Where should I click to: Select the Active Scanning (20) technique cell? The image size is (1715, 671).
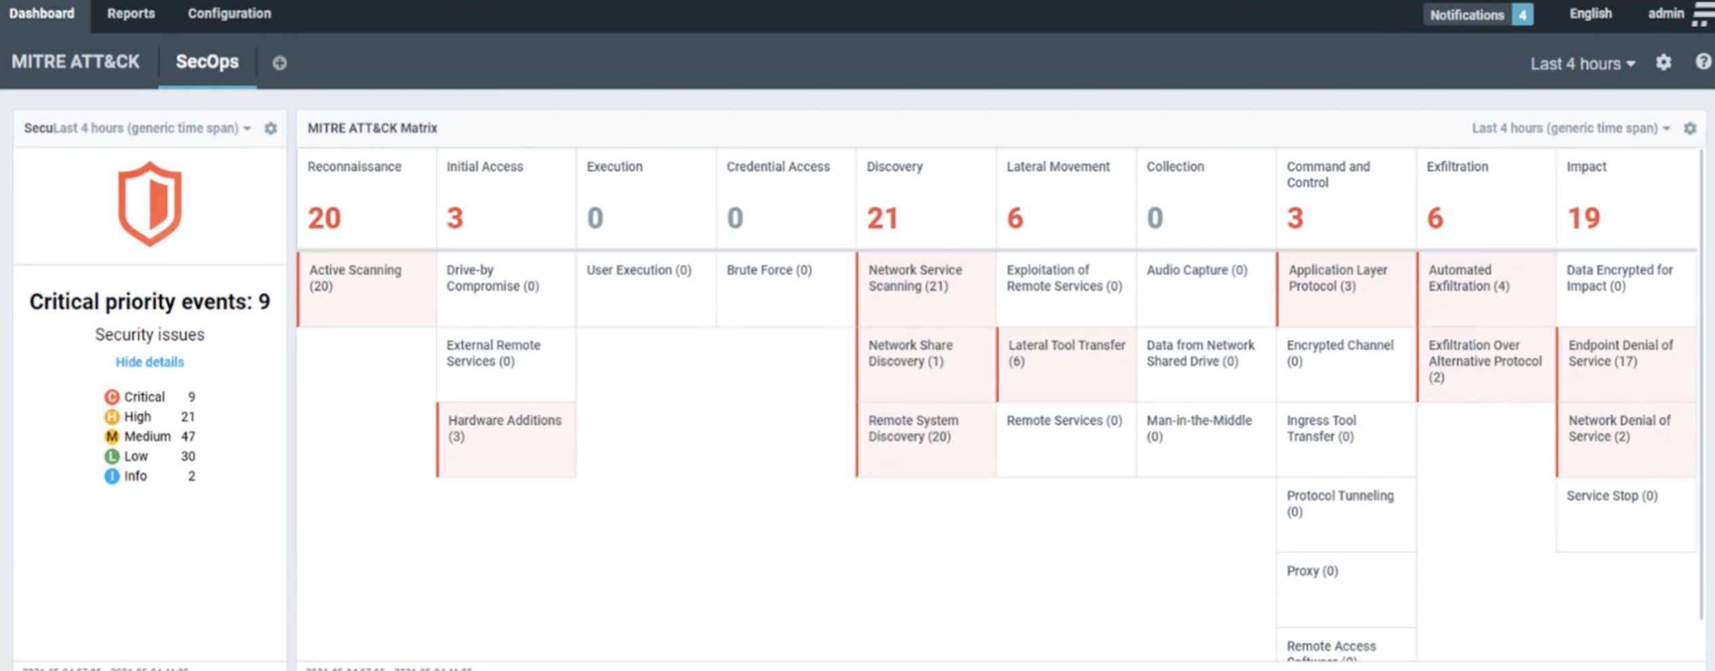[367, 289]
